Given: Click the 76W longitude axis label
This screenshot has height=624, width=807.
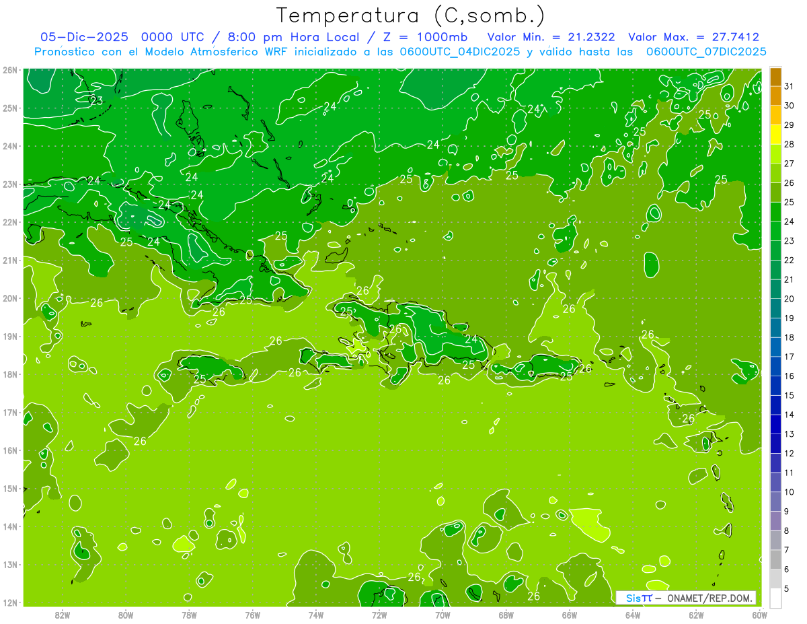Looking at the screenshot, I should coord(253,615).
